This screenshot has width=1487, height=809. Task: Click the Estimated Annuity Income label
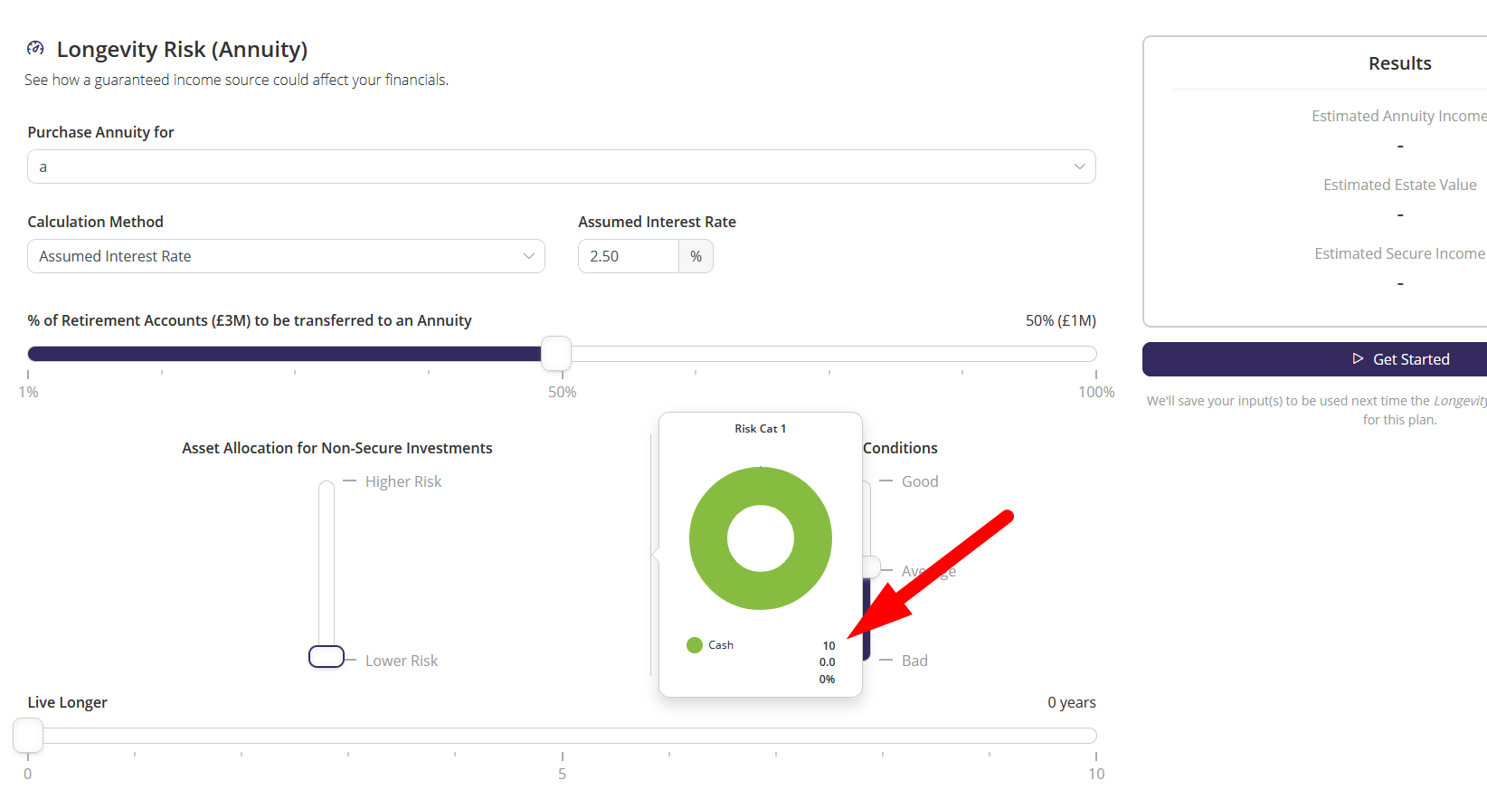pos(1399,116)
